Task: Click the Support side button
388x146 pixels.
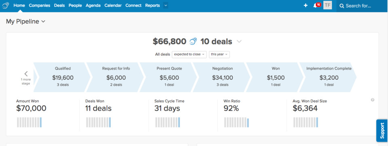Action: 382,131
